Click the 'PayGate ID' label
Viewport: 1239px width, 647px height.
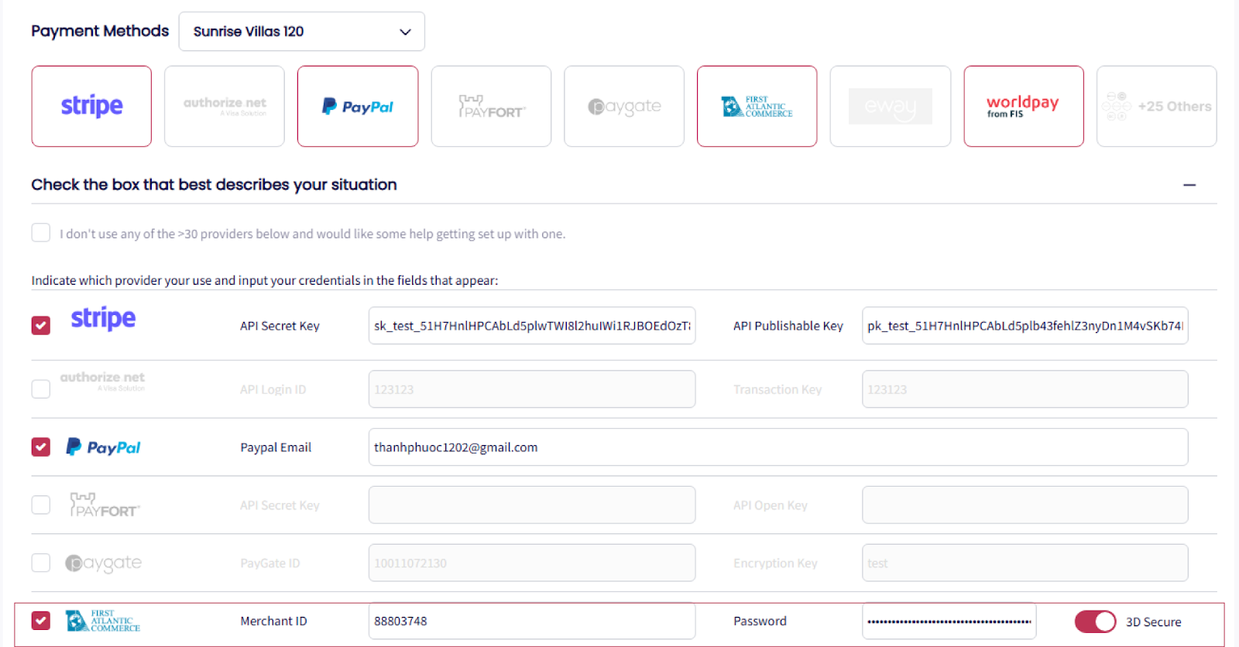pyautogui.click(x=270, y=563)
